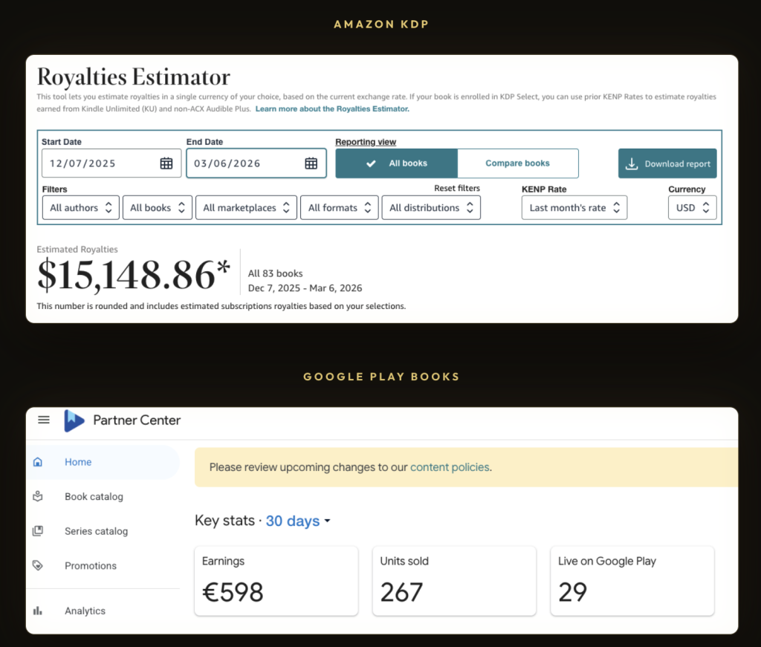
Task: Open the All marketplaces filter dropdown
Action: [x=246, y=208]
